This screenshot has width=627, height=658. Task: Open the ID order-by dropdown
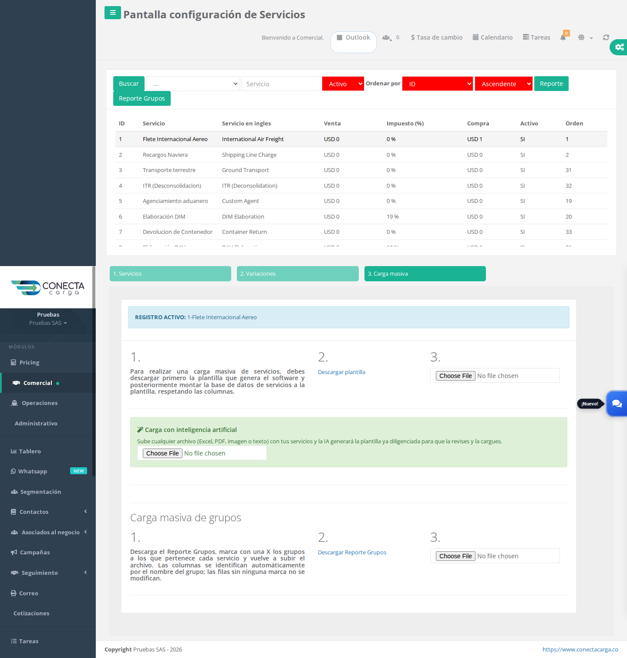[438, 84]
